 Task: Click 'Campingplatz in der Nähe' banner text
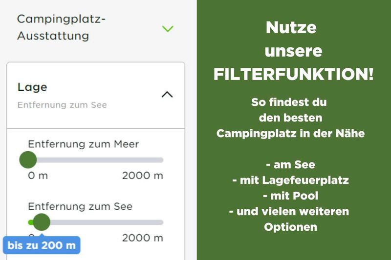(x=290, y=134)
